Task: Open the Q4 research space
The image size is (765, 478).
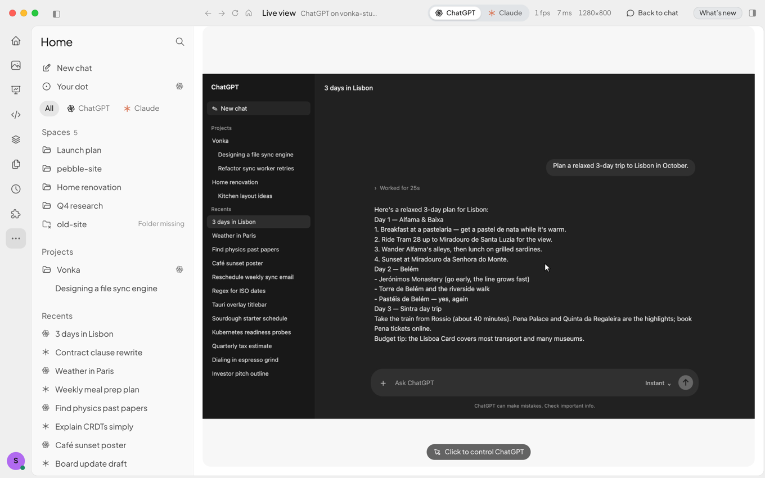Action: tap(113, 206)
